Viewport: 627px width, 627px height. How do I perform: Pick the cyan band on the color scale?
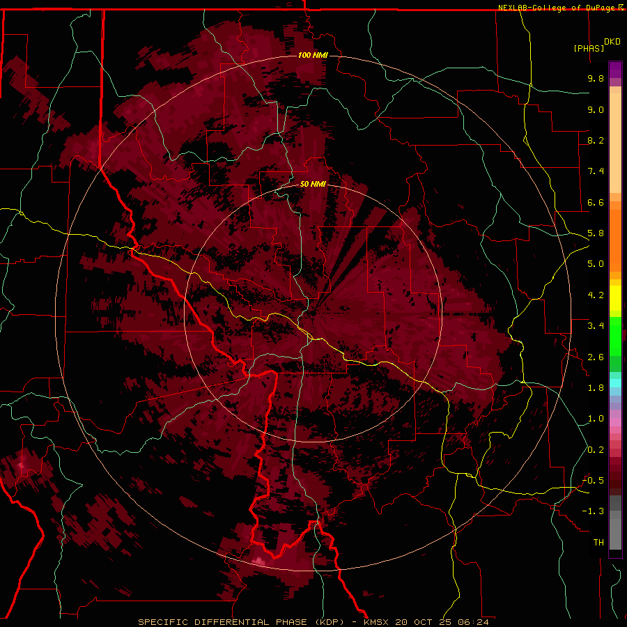[x=615, y=383]
